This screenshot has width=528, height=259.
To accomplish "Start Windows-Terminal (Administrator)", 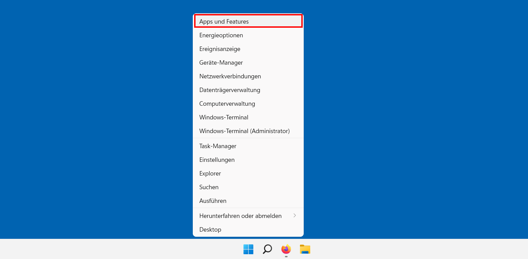I will (248, 131).
